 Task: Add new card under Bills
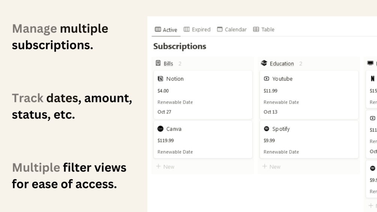[165, 167]
